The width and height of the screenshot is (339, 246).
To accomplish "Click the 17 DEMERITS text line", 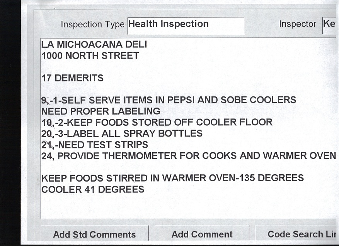I will point(73,78).
